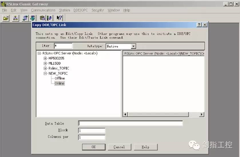Click the Cancel button

119,147
